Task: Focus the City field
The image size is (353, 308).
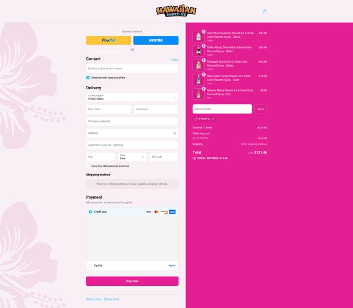Action: 100,157
